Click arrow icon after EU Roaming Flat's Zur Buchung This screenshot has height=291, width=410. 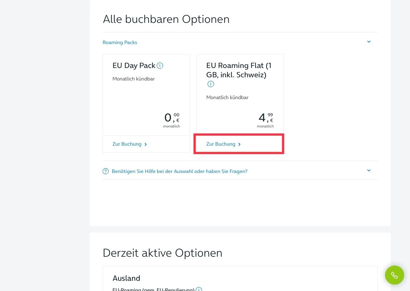tap(240, 144)
